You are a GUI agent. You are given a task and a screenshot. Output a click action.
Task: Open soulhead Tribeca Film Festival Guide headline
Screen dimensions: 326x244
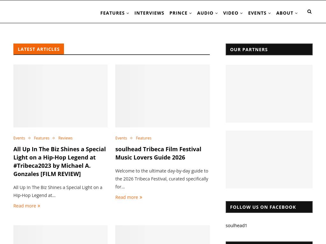(158, 153)
